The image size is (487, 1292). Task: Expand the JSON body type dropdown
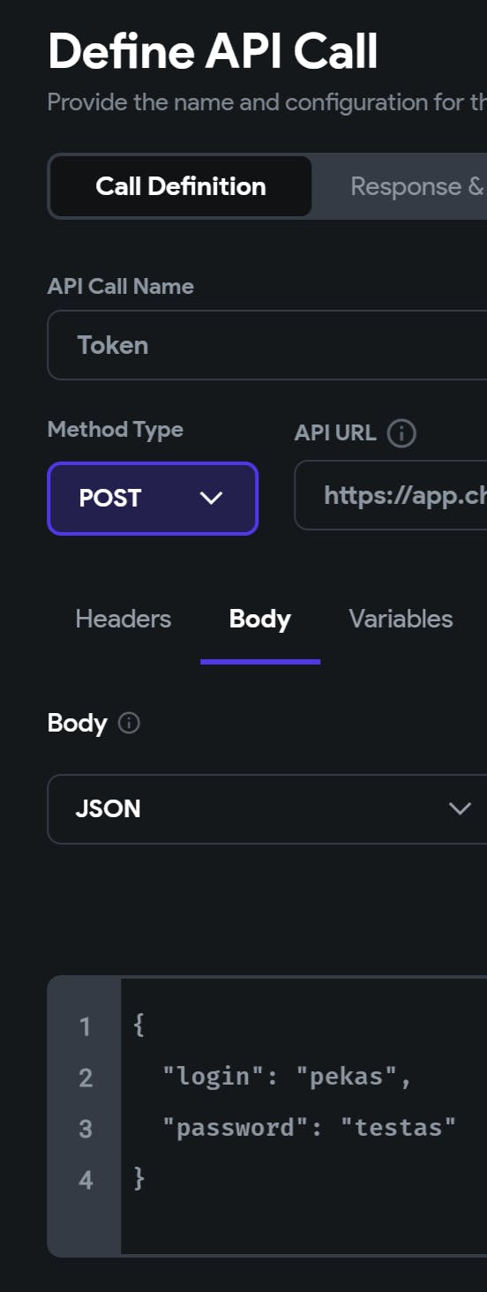tap(267, 809)
